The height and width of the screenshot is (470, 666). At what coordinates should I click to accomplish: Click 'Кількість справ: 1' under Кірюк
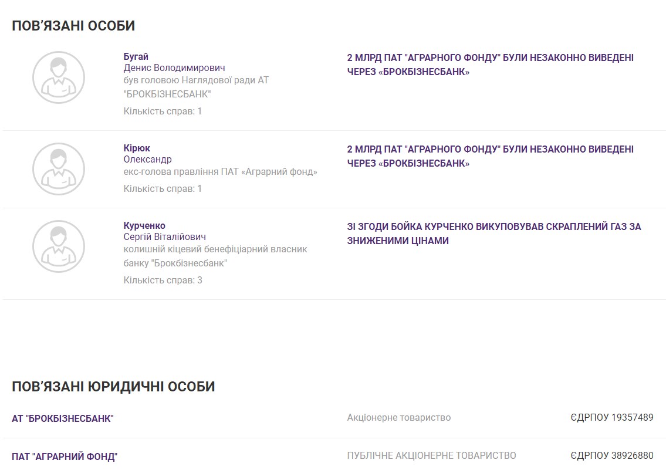click(163, 188)
